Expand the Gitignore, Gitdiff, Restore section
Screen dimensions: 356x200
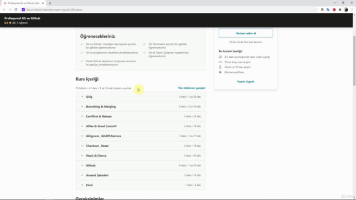(x=141, y=136)
